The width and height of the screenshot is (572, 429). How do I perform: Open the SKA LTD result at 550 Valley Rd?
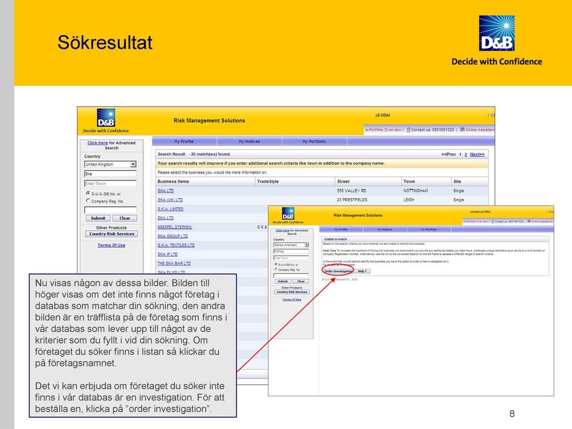click(x=166, y=191)
